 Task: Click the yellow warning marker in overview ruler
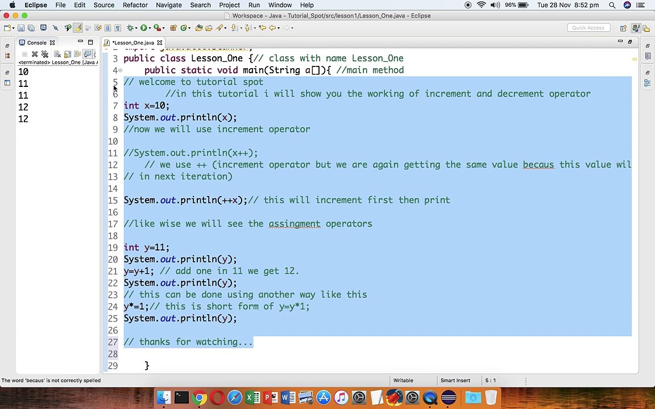(x=635, y=59)
